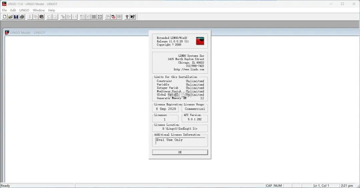
Task: Copy selection with the Copy icon
Action: click(x=36, y=17)
